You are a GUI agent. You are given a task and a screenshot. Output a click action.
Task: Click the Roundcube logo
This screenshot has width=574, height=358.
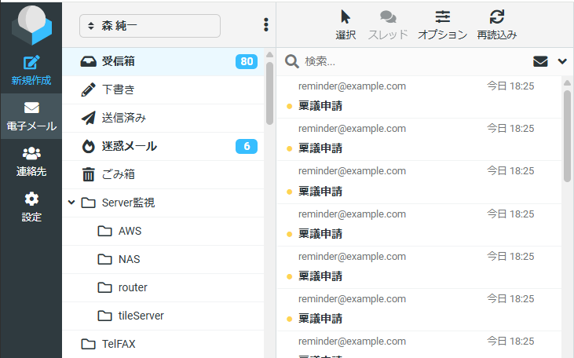[31, 25]
